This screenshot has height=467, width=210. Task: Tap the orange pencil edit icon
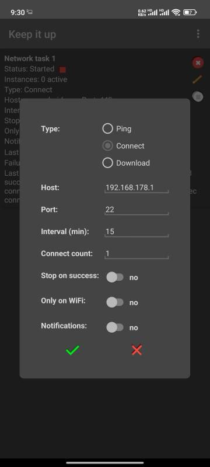(197, 79)
